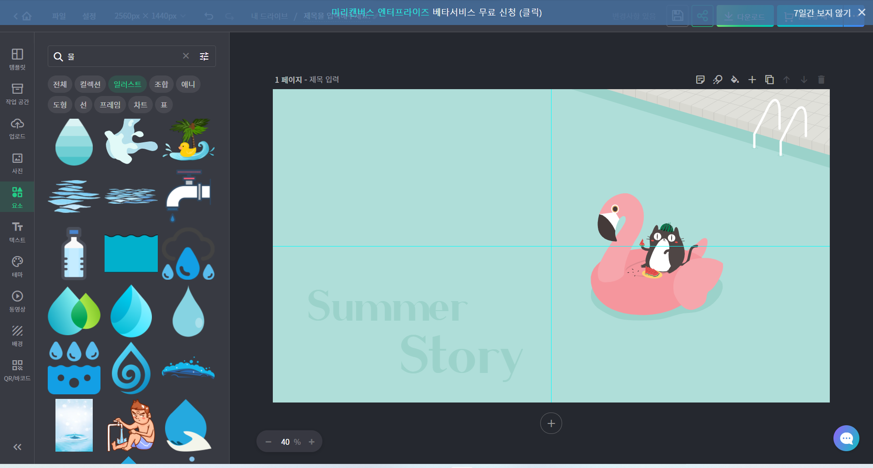Open the 텍스트 text panel
The image size is (873, 468).
tap(17, 232)
